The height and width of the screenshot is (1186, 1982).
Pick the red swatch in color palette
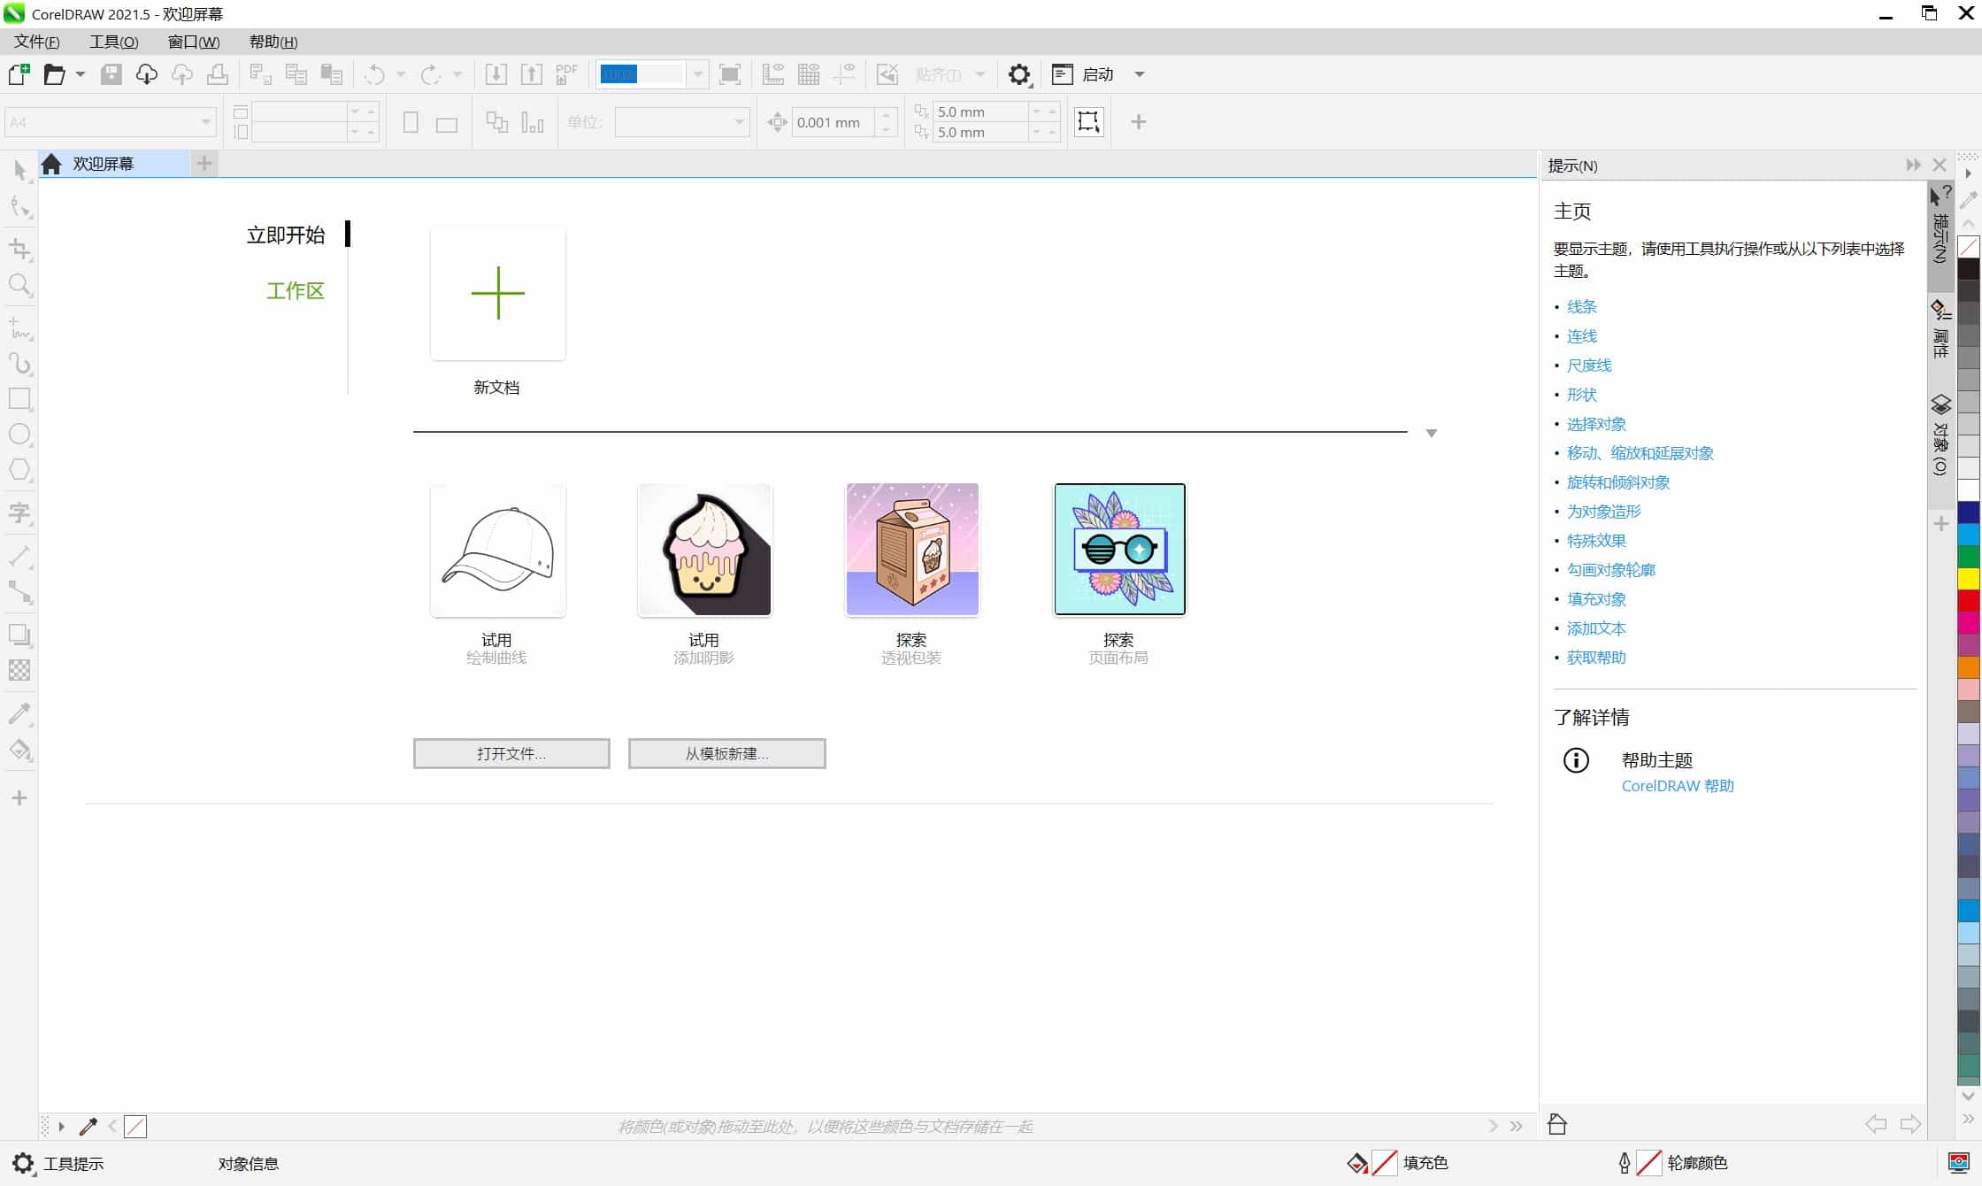tap(1968, 601)
